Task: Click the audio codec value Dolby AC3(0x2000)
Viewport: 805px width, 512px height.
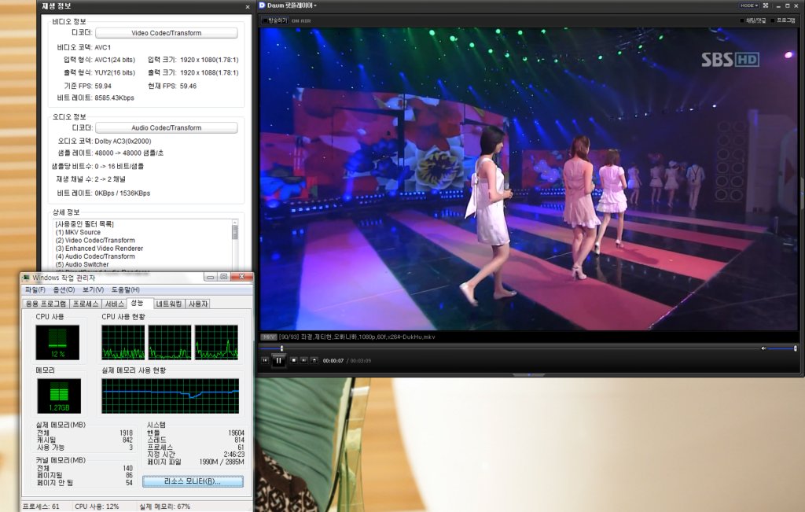Action: pyautogui.click(x=123, y=142)
